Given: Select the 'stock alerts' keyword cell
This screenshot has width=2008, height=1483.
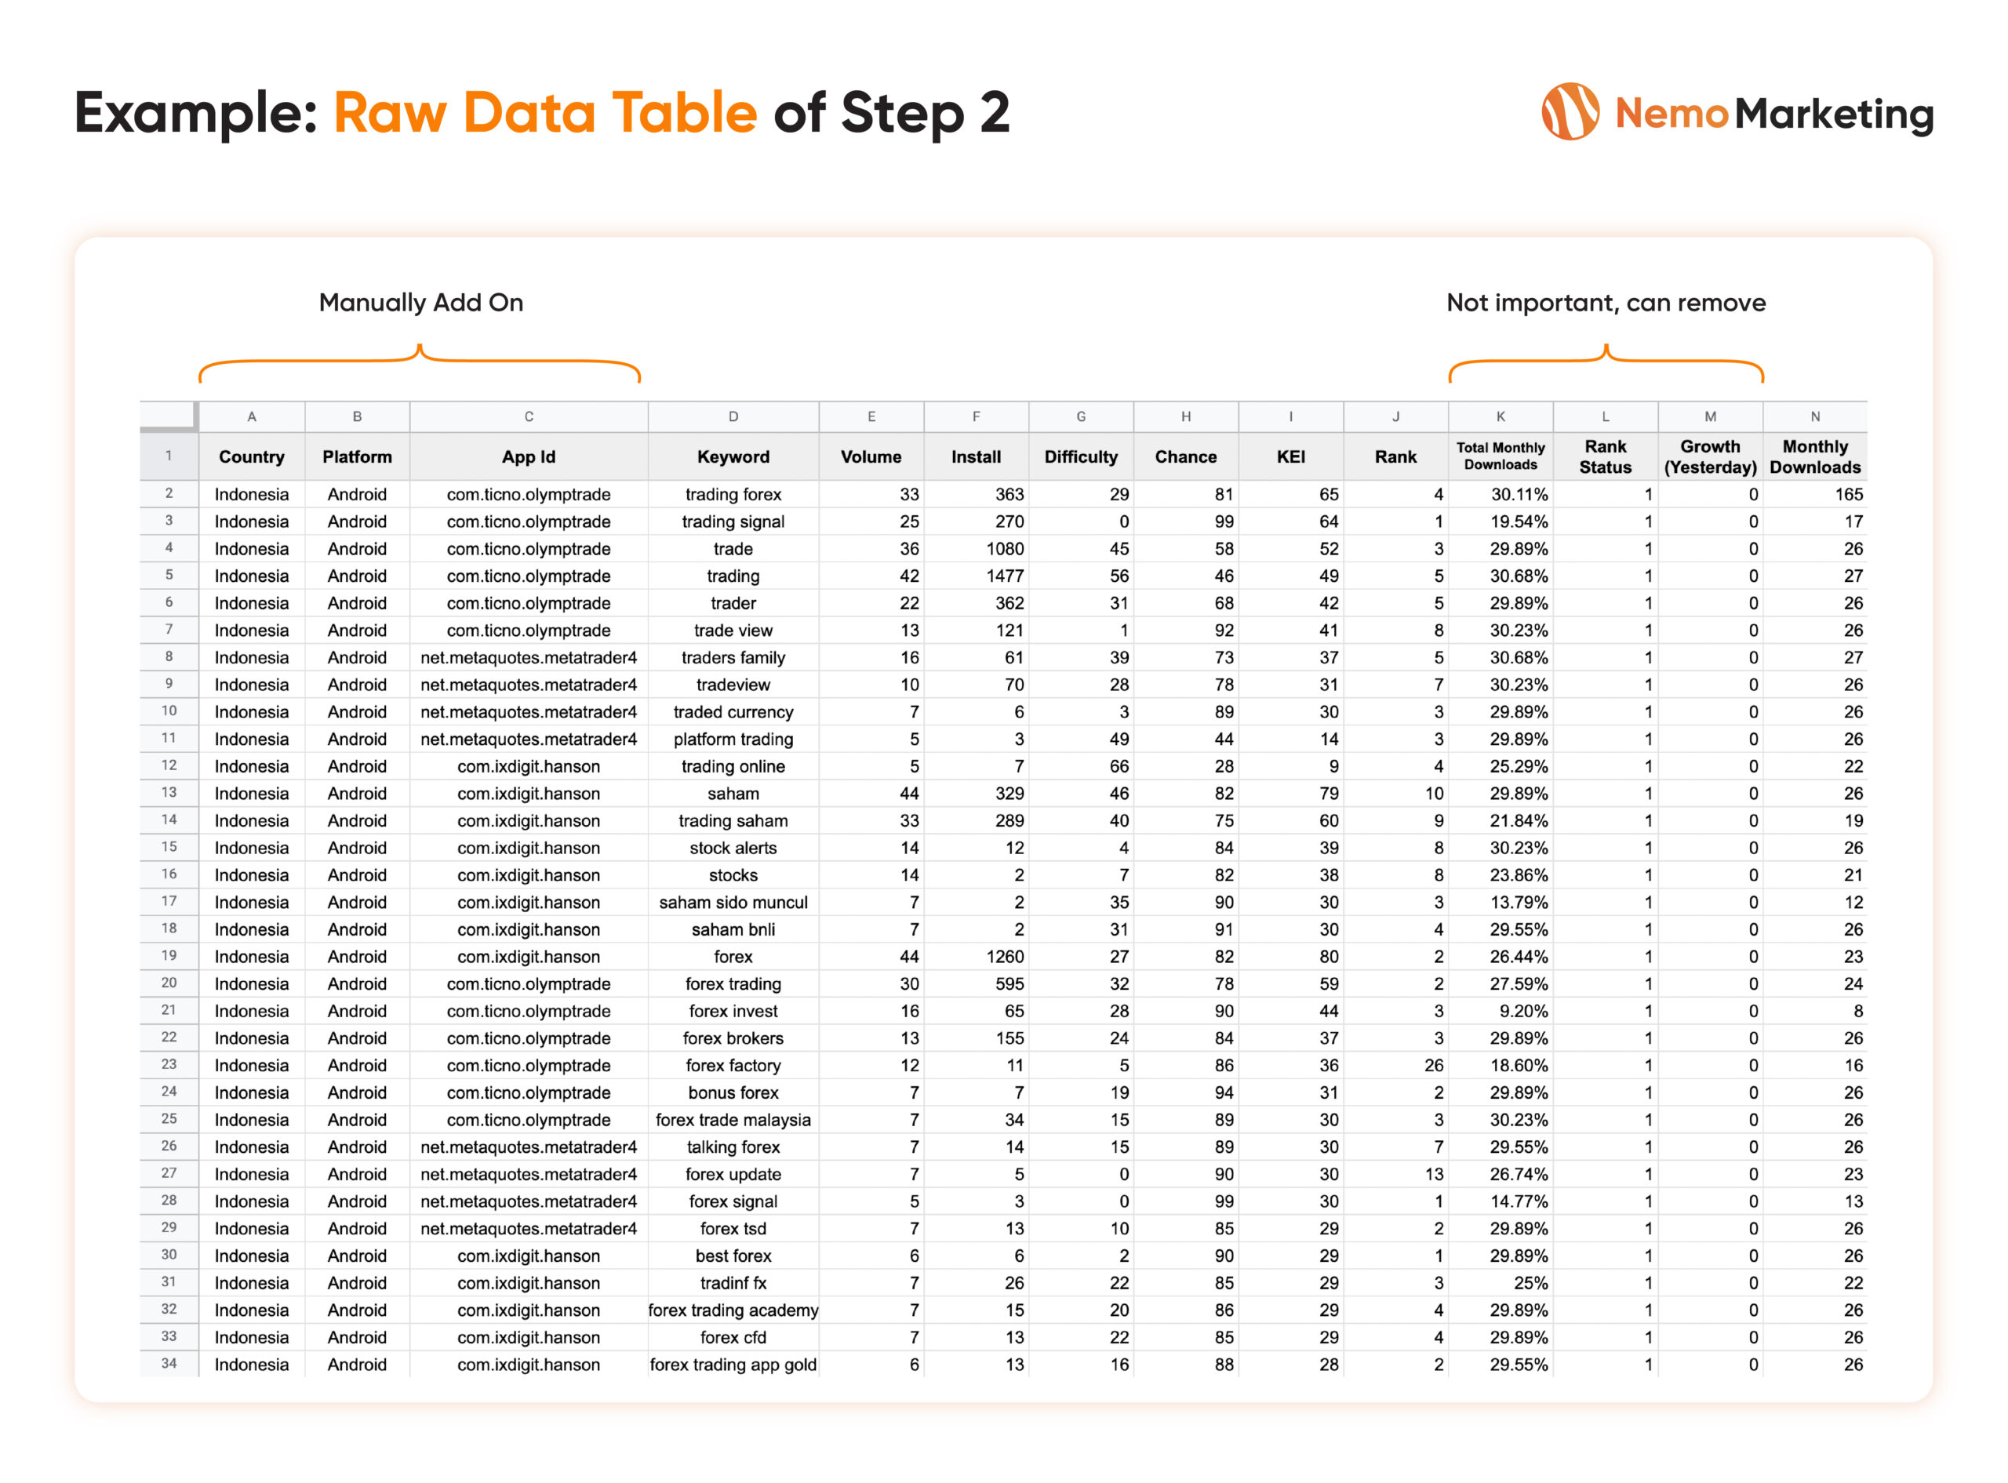Looking at the screenshot, I should pos(733,848).
